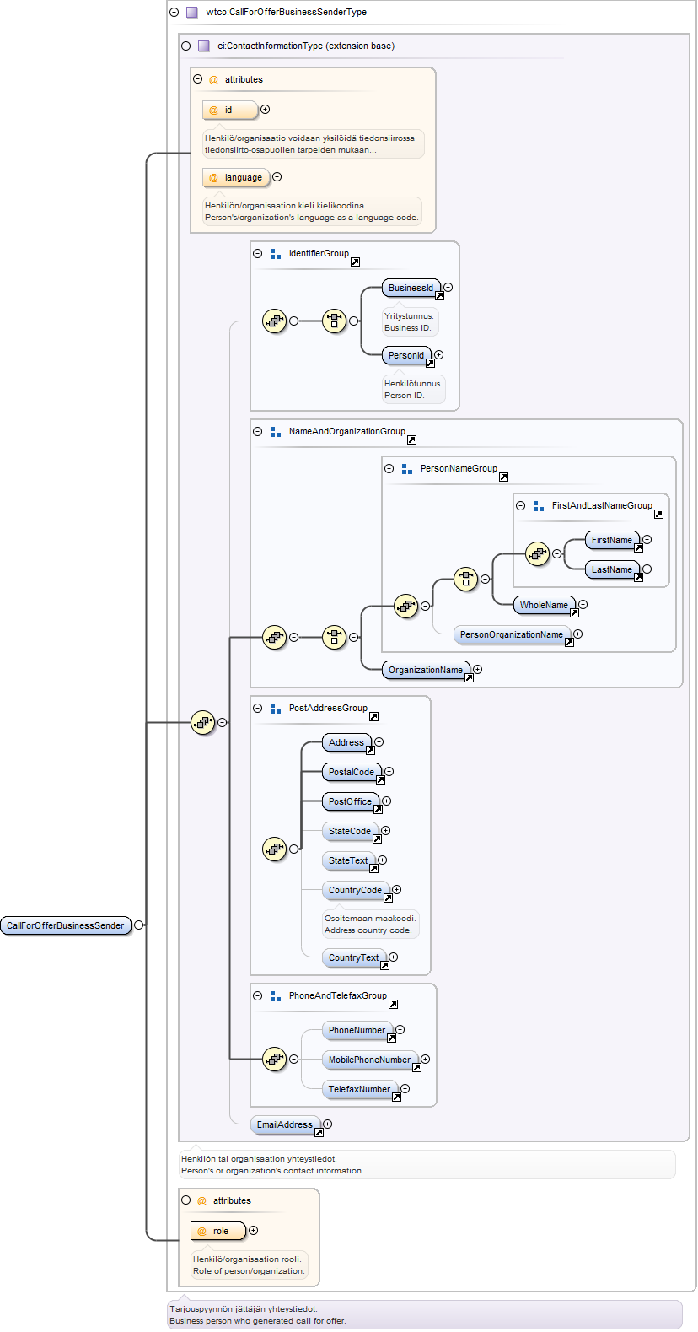The height and width of the screenshot is (1332, 698).
Task: Select the OrganizationName element
Action: (426, 671)
